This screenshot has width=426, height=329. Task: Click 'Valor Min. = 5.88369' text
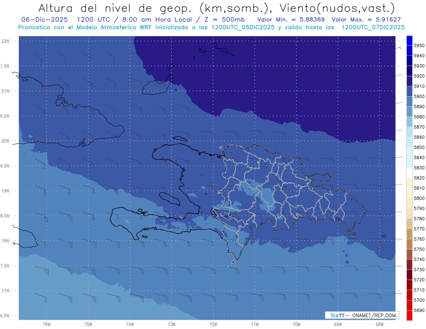point(290,20)
